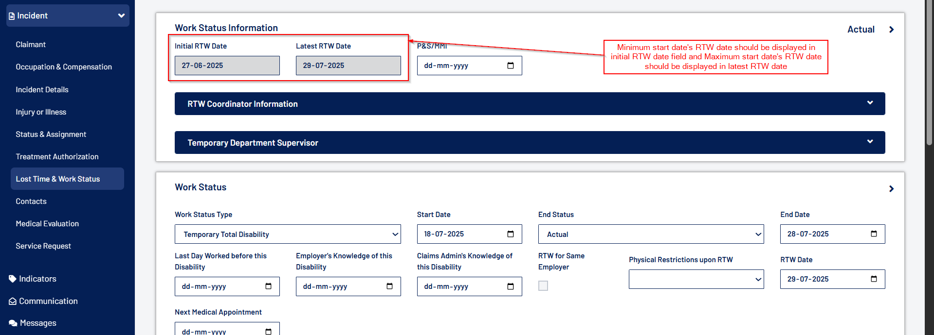Collapse the Incident menu
The width and height of the screenshot is (934, 335).
pyautogui.click(x=121, y=16)
